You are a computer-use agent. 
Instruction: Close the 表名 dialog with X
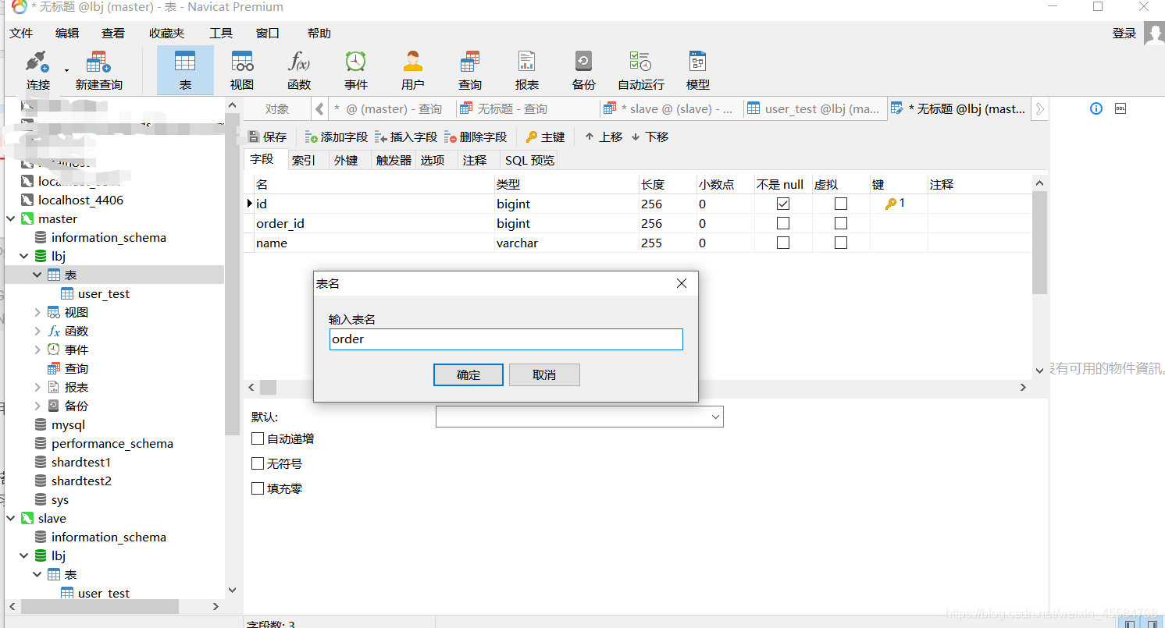(x=682, y=283)
